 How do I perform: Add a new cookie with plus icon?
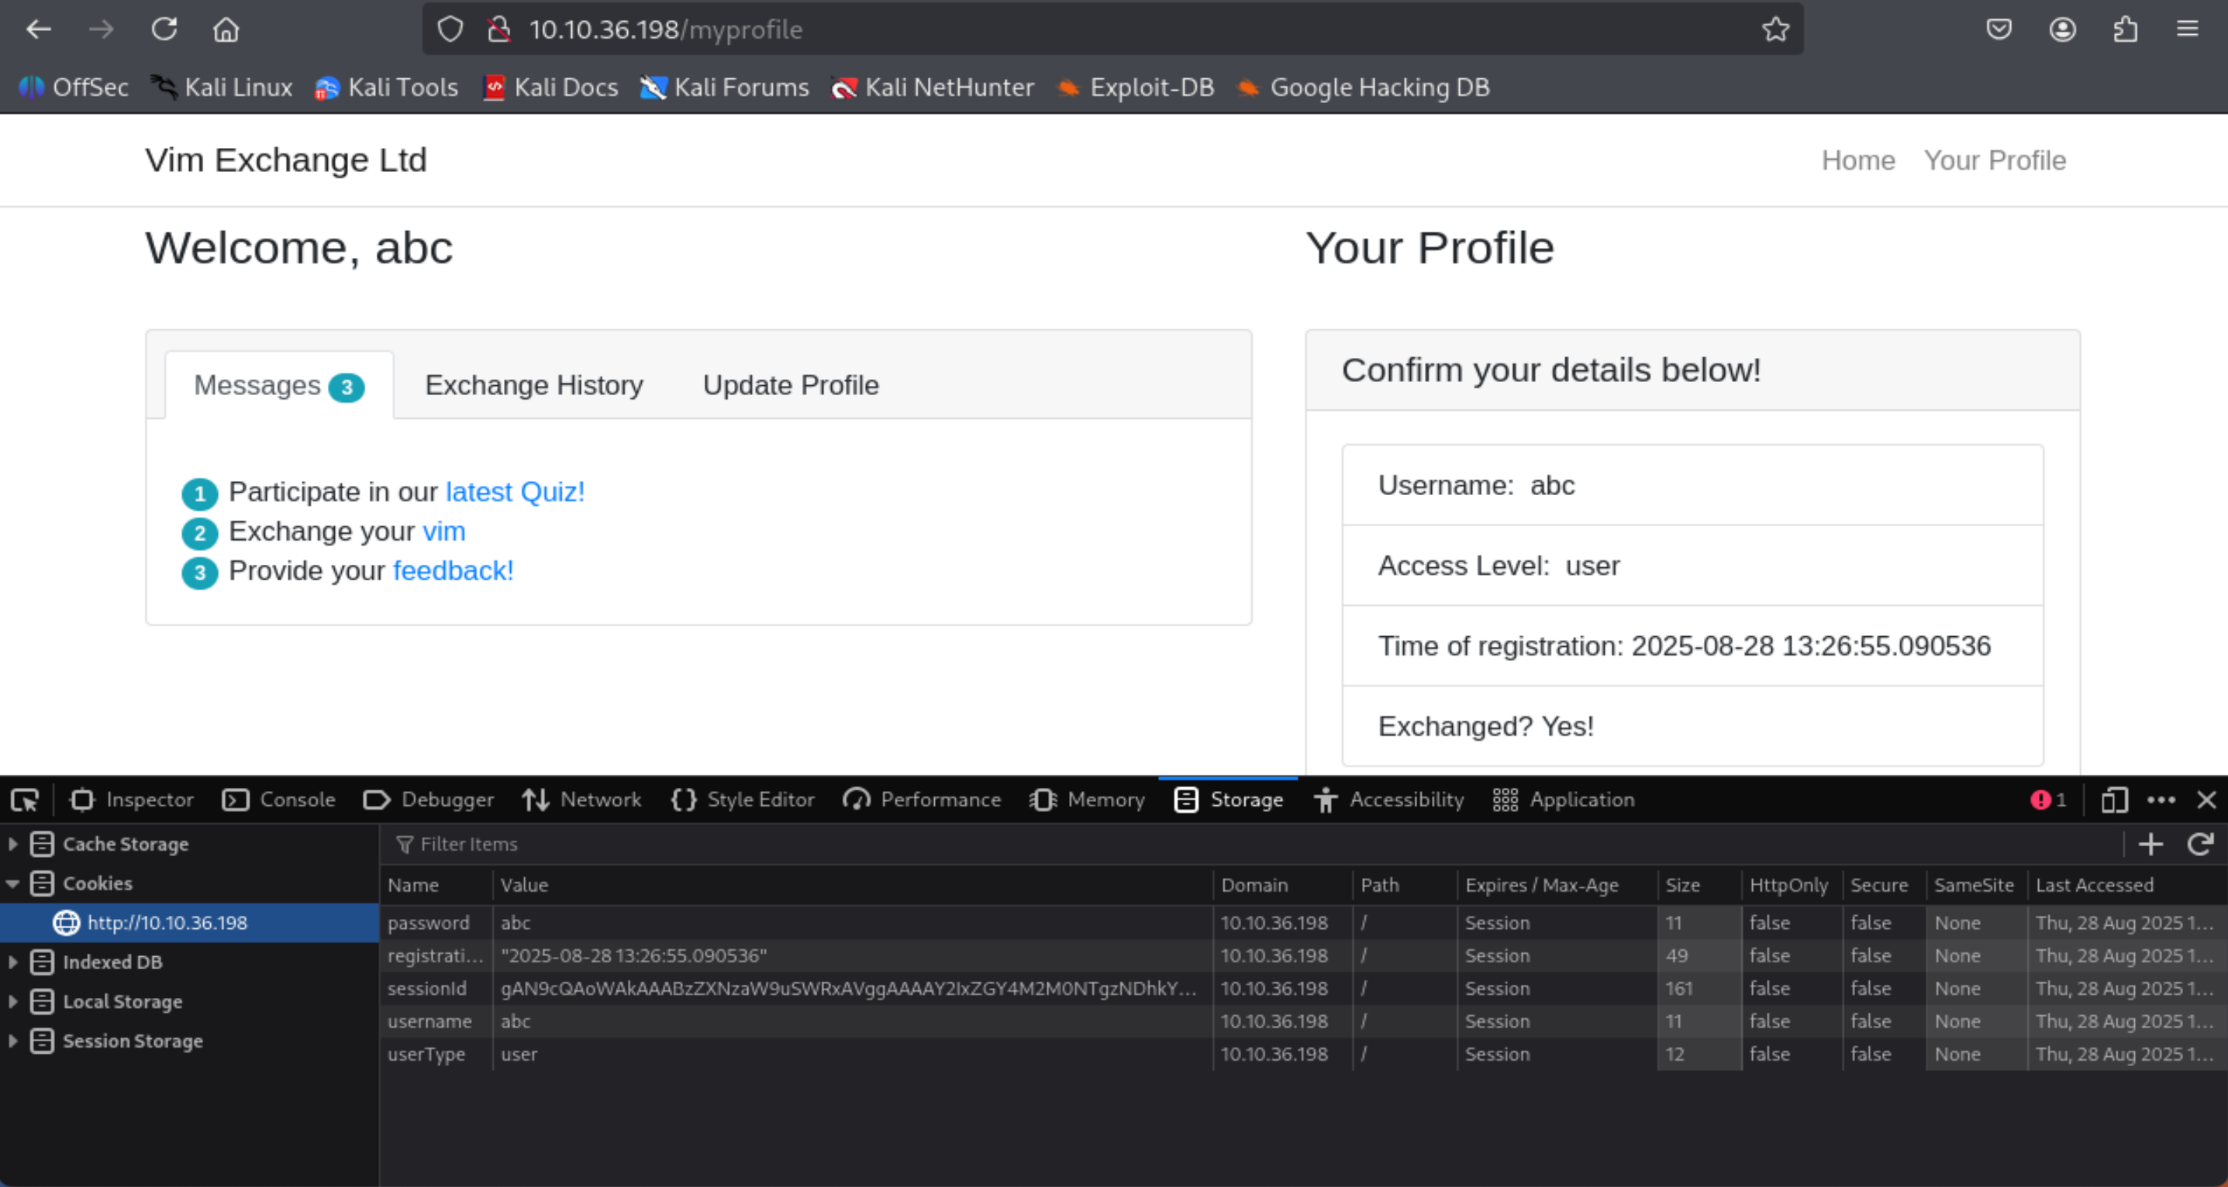[x=2150, y=844]
